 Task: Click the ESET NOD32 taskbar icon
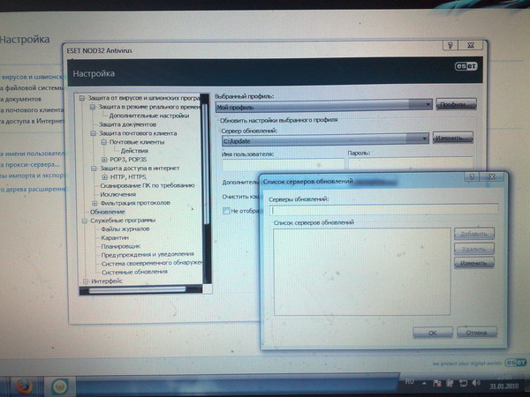coord(60,386)
